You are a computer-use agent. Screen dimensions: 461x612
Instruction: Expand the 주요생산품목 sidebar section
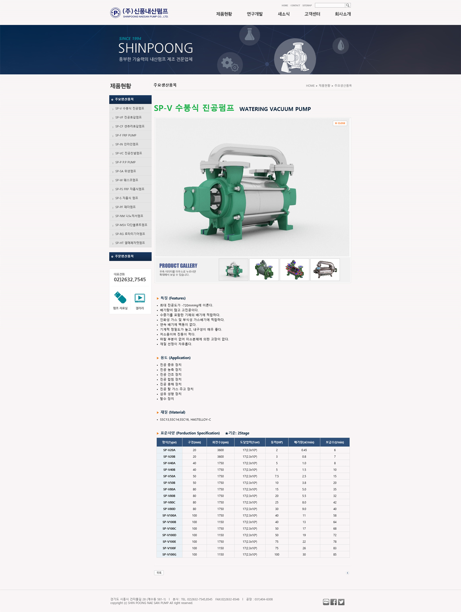pos(130,99)
